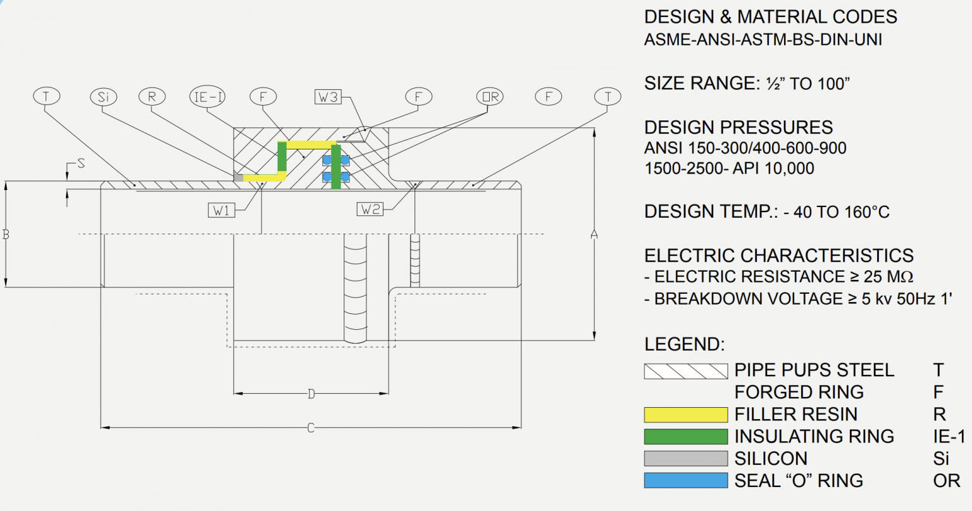Click the F forged ring callout near center
972x511 pixels.
click(262, 96)
